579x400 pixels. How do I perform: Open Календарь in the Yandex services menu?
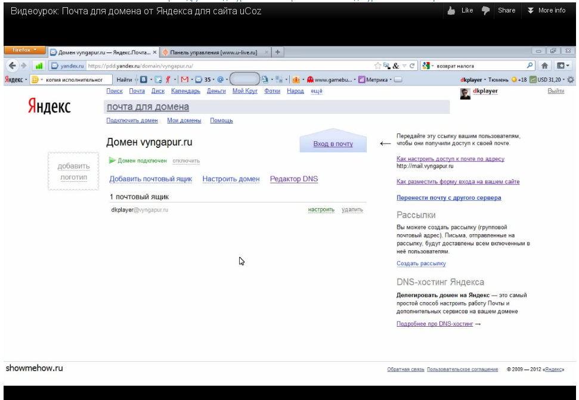tap(185, 91)
